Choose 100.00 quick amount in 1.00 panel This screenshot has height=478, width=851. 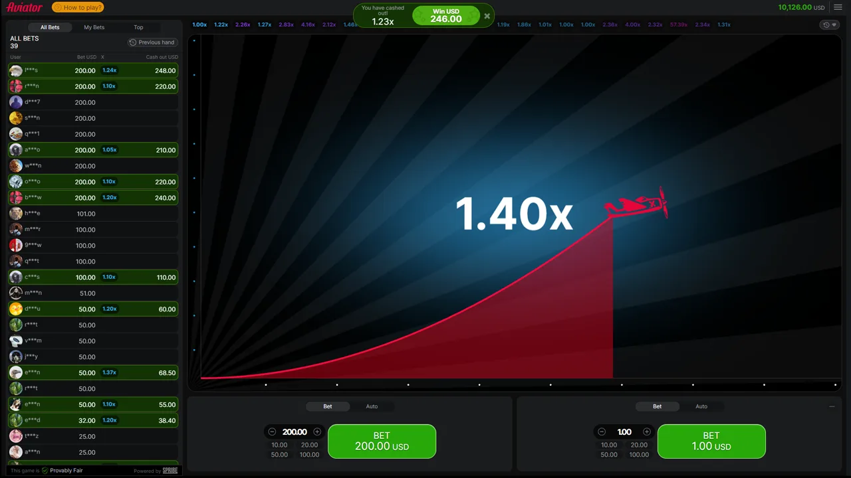[639, 455]
